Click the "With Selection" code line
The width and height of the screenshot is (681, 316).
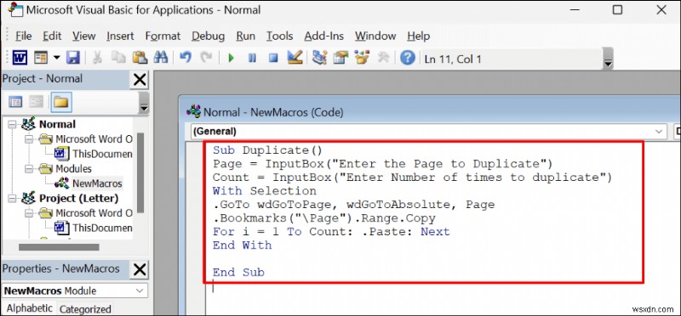(265, 191)
